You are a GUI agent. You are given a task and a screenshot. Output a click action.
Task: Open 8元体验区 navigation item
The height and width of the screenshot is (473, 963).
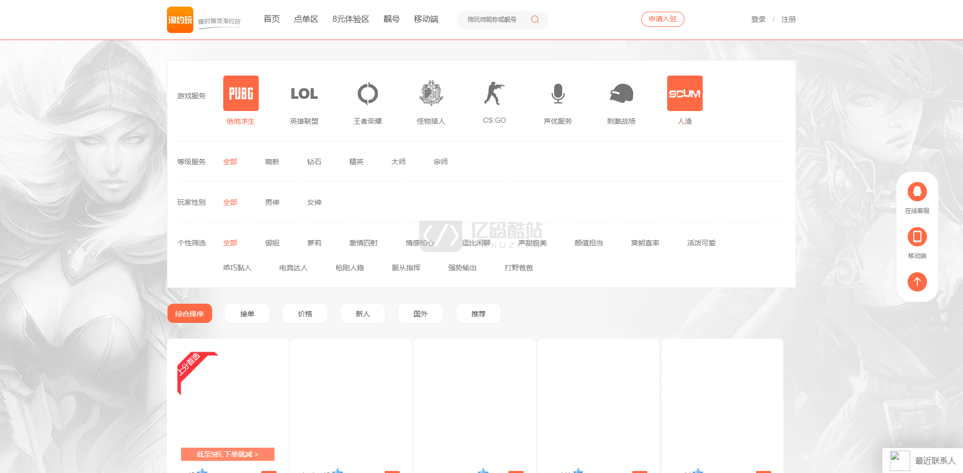click(x=351, y=19)
